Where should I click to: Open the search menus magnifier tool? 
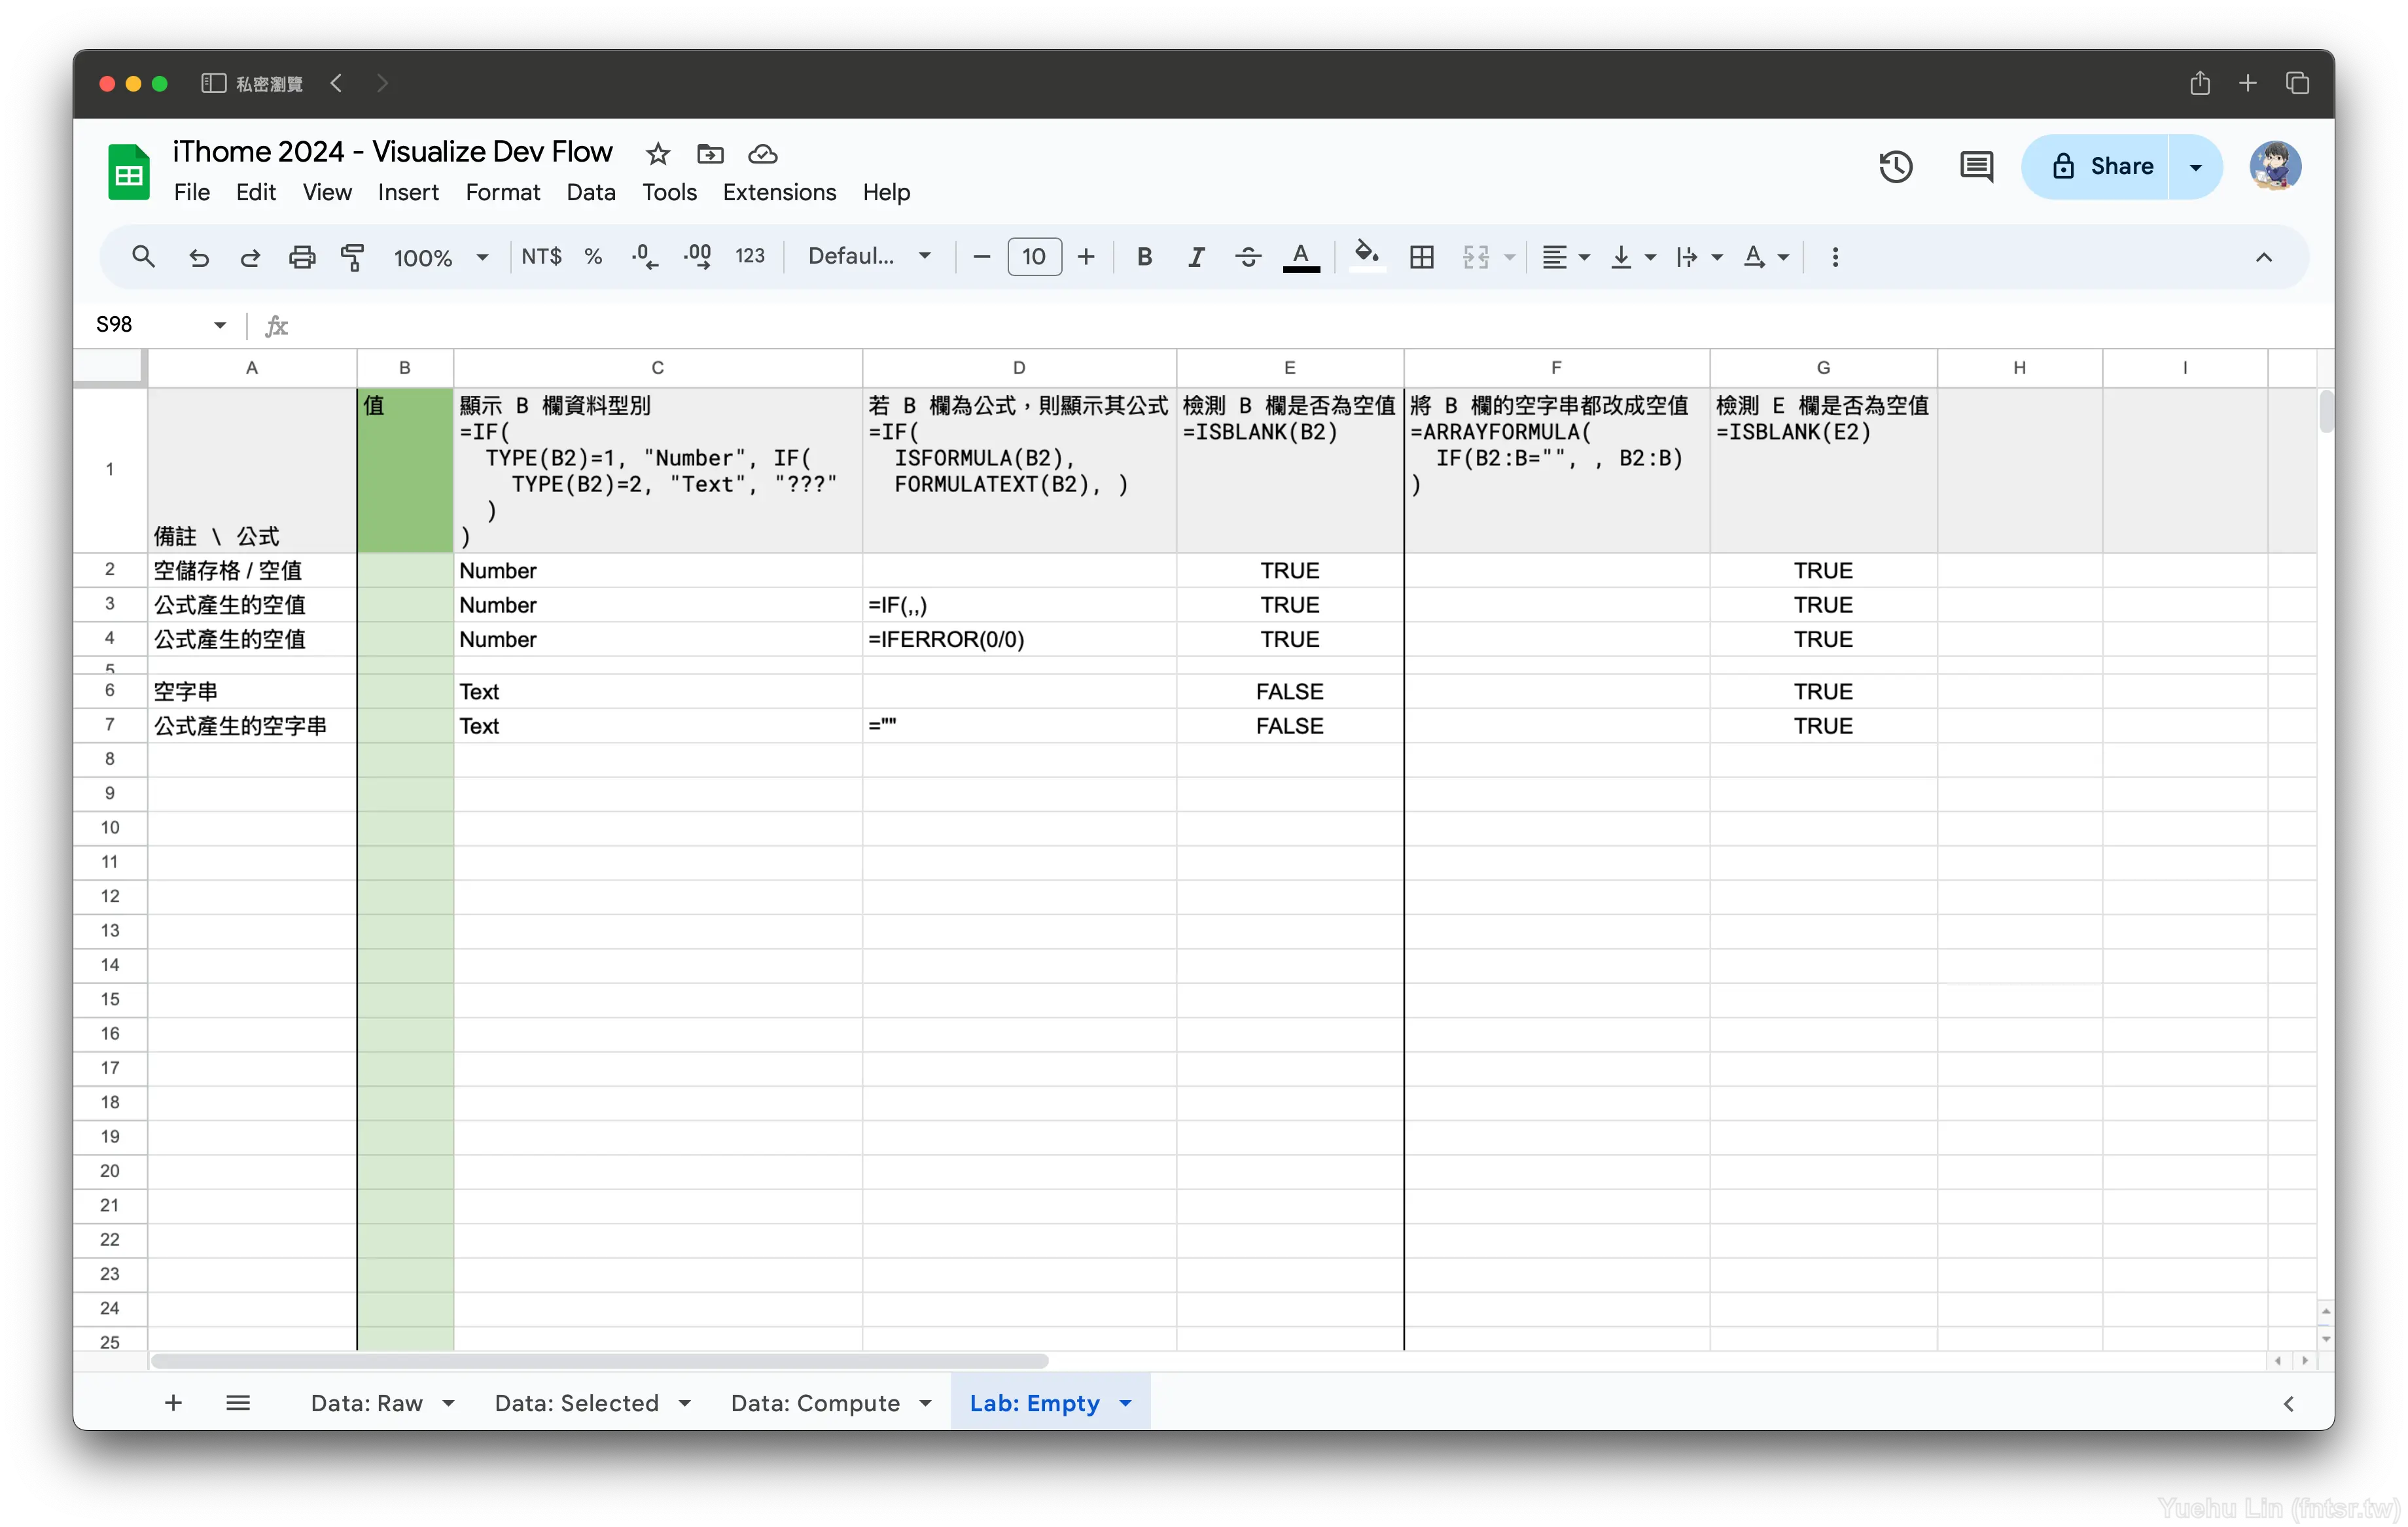pos(143,257)
